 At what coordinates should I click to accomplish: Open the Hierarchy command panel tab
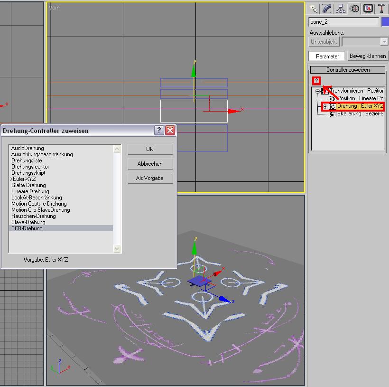click(x=341, y=9)
